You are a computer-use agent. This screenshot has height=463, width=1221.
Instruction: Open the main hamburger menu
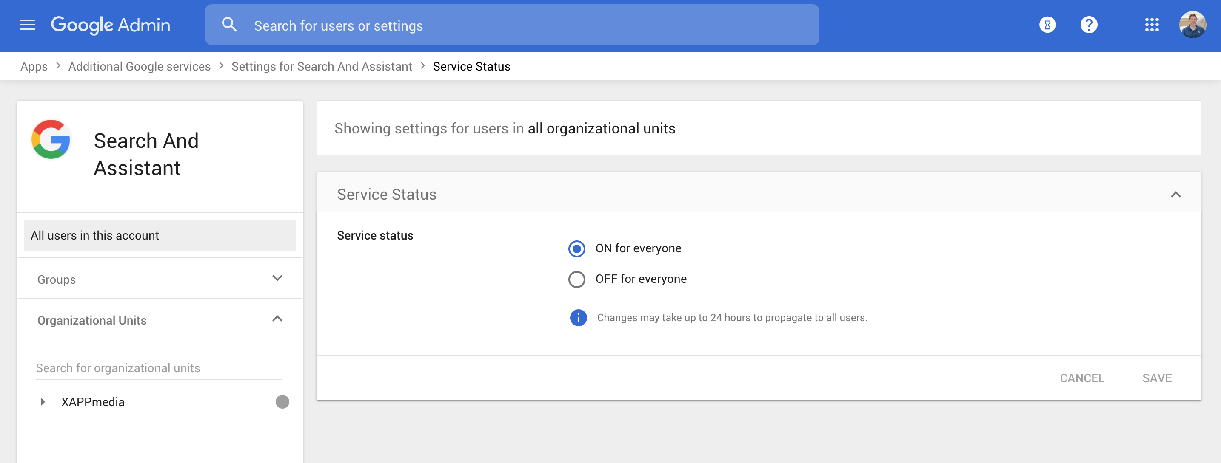click(27, 25)
